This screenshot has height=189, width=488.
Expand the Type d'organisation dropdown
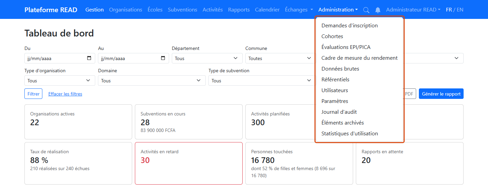point(60,80)
